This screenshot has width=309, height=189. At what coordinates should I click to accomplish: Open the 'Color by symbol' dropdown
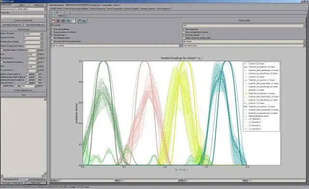[116, 45]
